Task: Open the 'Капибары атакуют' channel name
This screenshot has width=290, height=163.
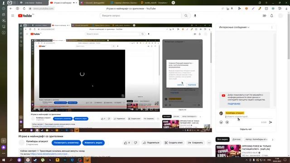Action: [x=37, y=141]
